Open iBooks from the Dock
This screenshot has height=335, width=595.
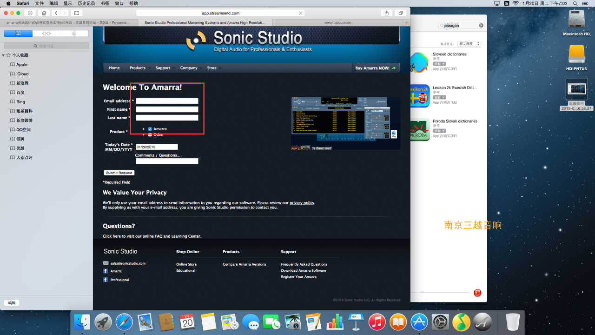pos(398,322)
